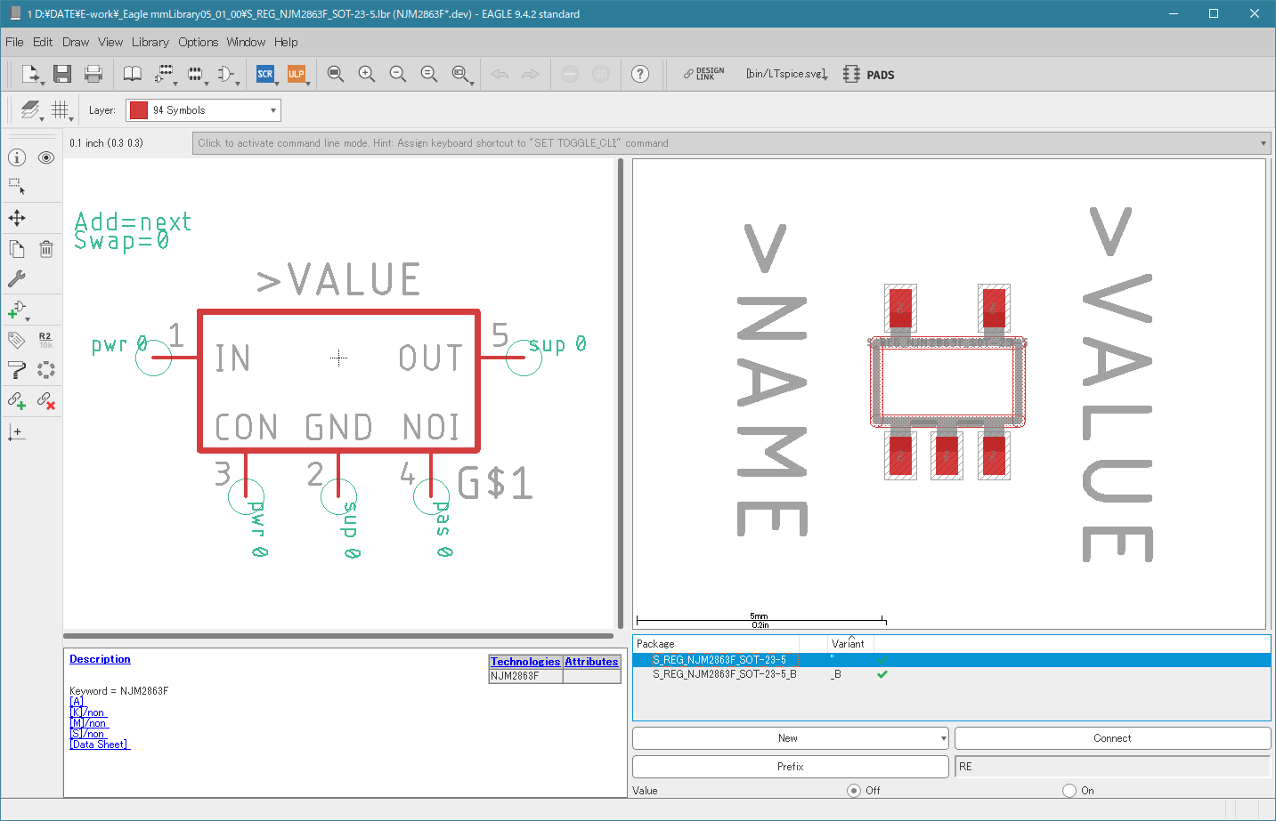Click the Print icon in toolbar
1276x821 pixels.
93,74
